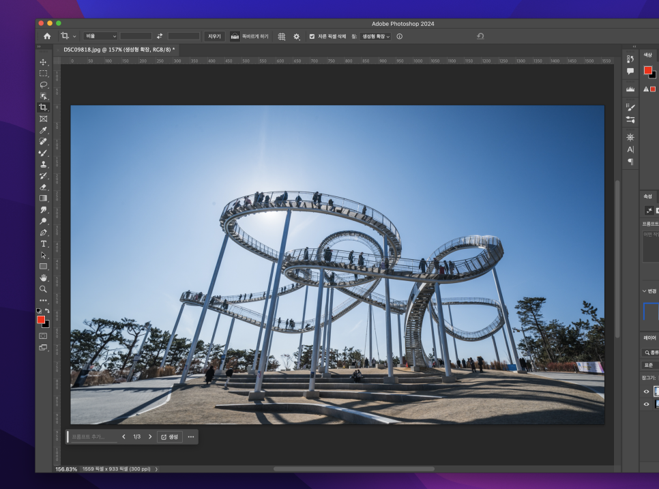Open the Character panel icon

point(630,149)
